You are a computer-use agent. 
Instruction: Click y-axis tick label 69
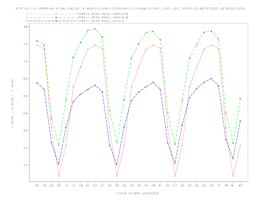pos(26,79)
